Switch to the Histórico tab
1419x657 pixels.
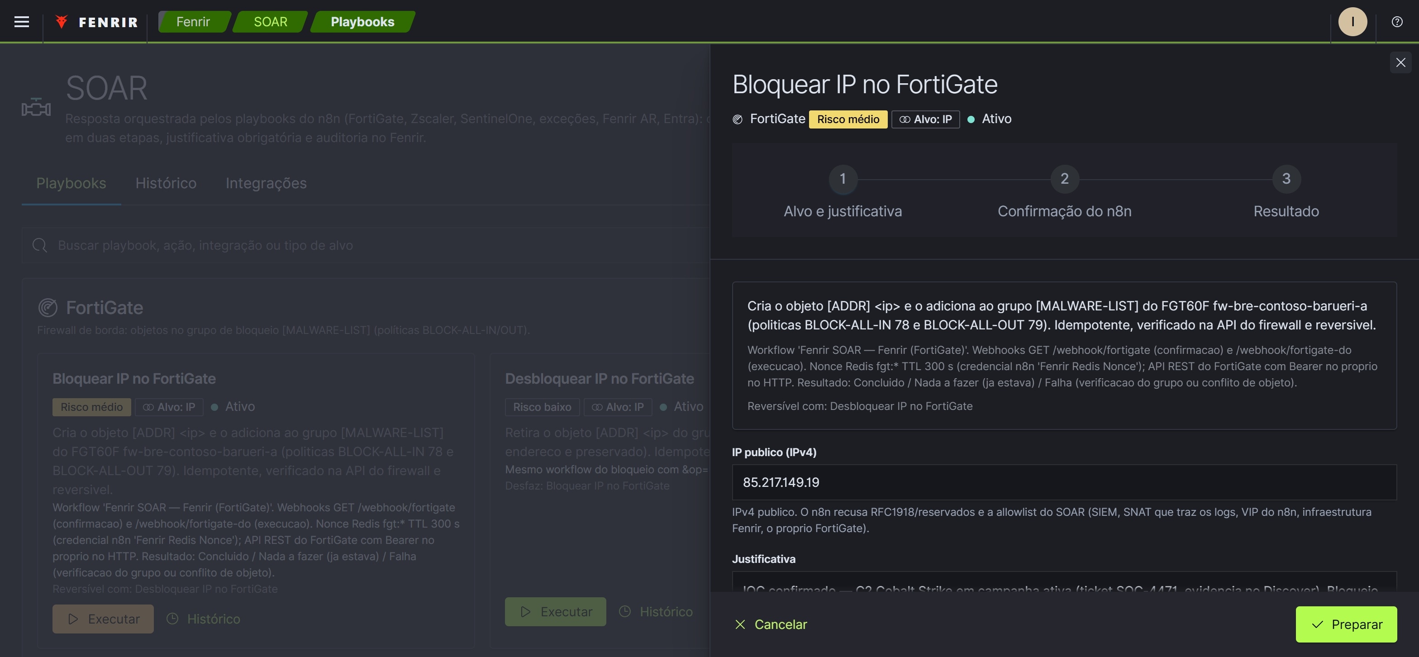tap(166, 183)
